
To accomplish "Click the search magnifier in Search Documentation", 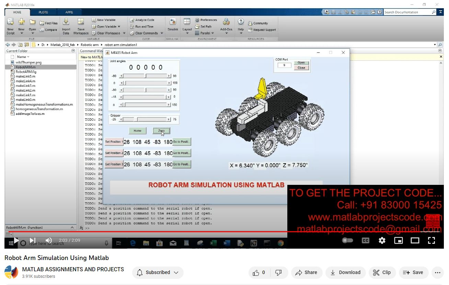I will (x=434, y=12).
